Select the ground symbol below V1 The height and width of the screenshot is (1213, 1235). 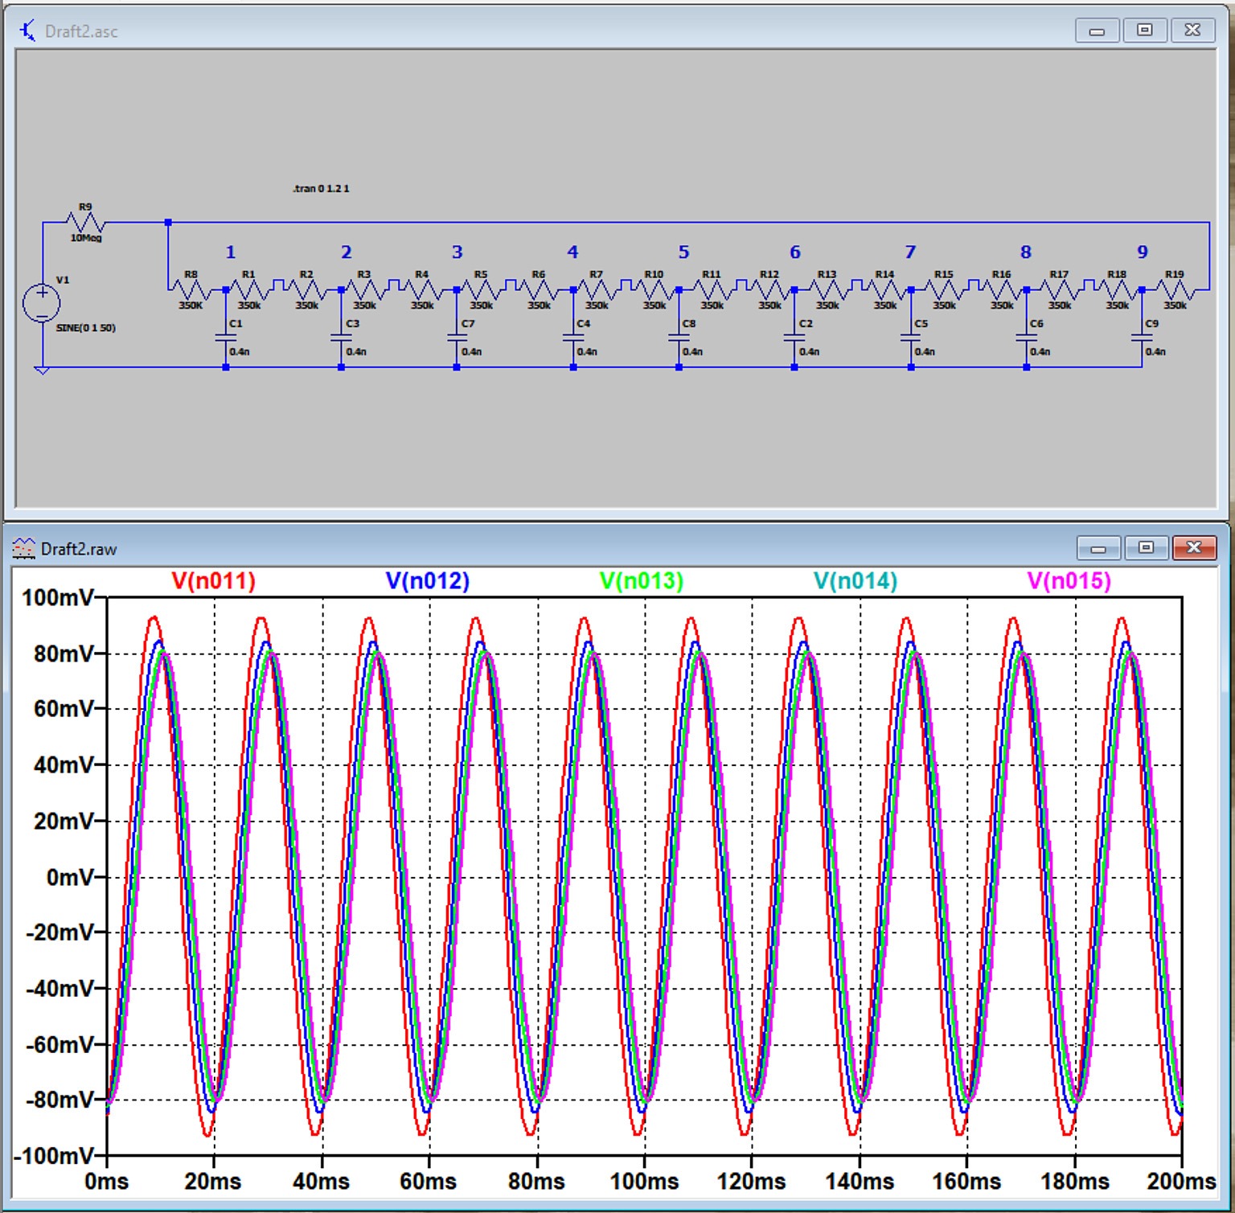pyautogui.click(x=42, y=370)
